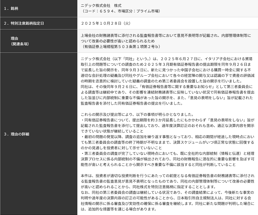Viewport: 258px width, 215px height.
Task: Click the line starting '能性が高いと考えられることから'
Action: click(x=158, y=165)
